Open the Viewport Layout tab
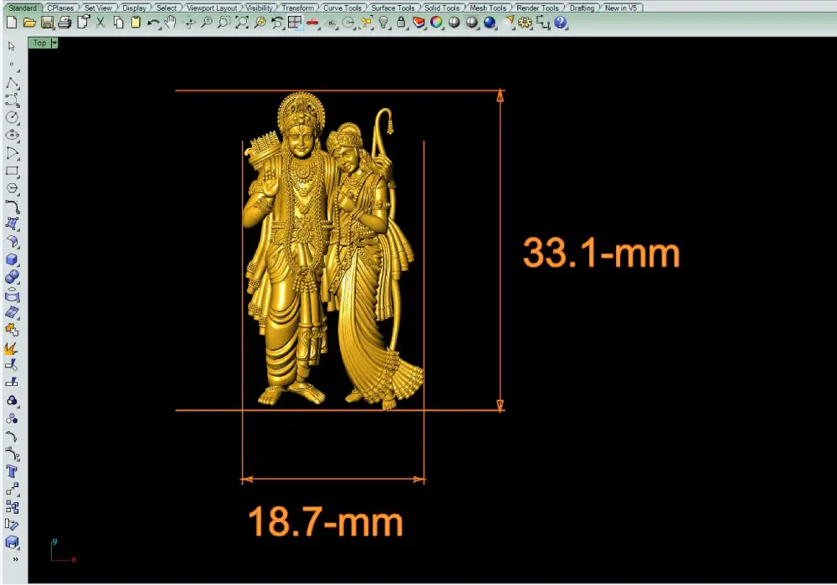837x585 pixels. tap(212, 8)
